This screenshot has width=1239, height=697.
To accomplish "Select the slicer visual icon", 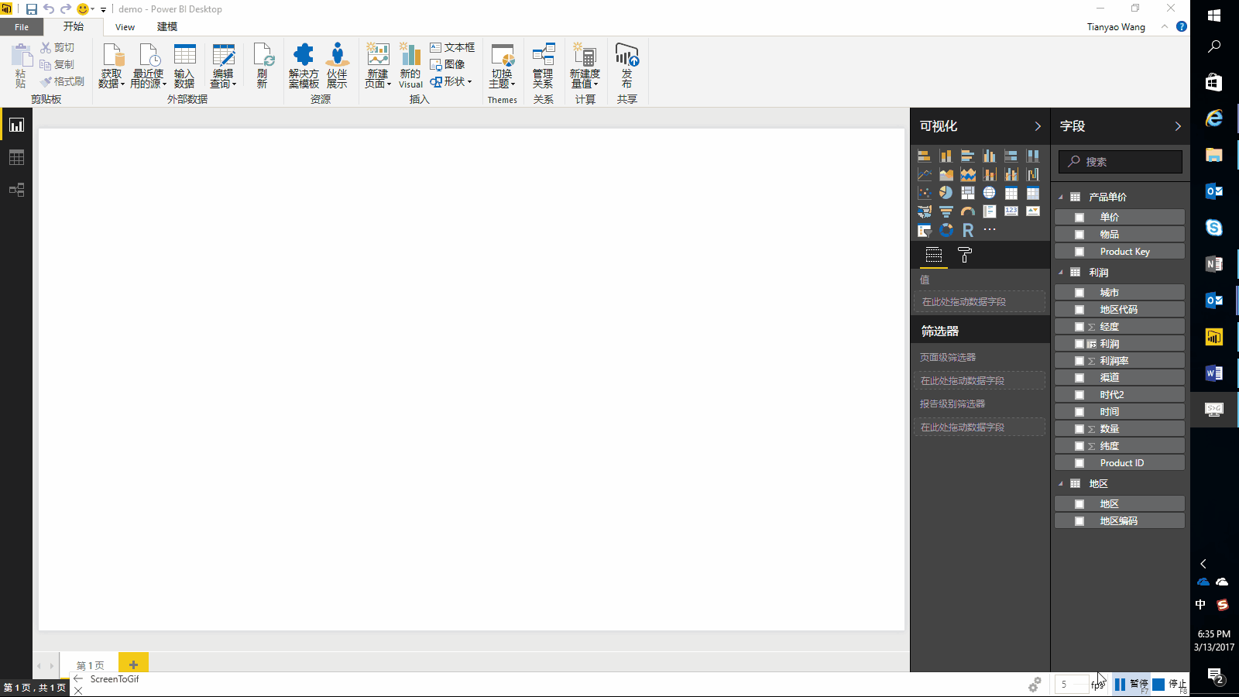I will pos(924,230).
